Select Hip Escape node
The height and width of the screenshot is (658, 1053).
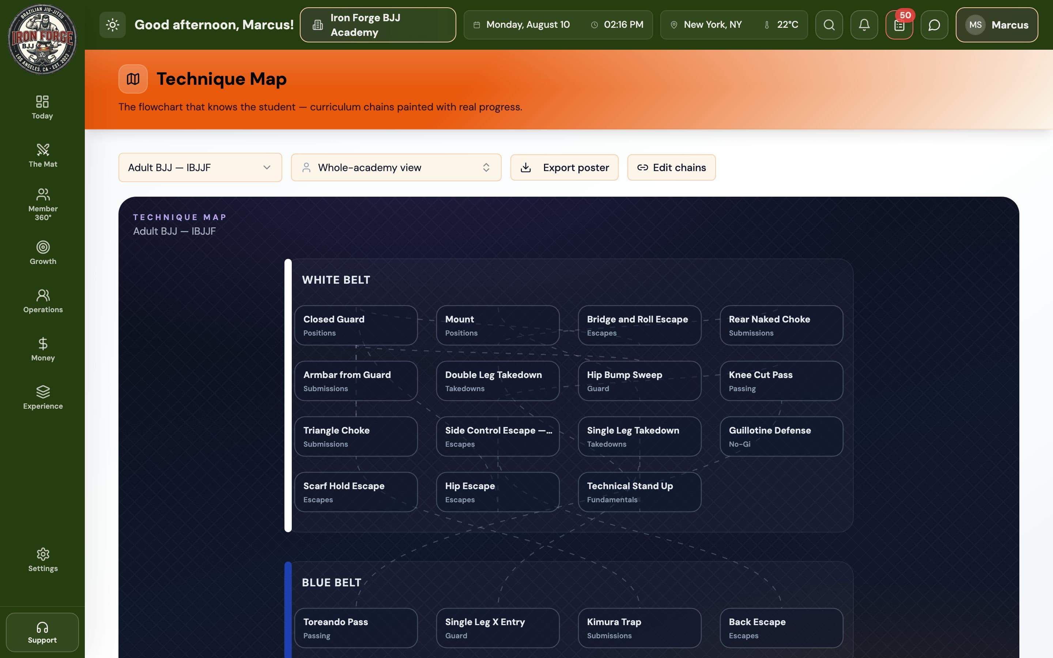point(497,492)
